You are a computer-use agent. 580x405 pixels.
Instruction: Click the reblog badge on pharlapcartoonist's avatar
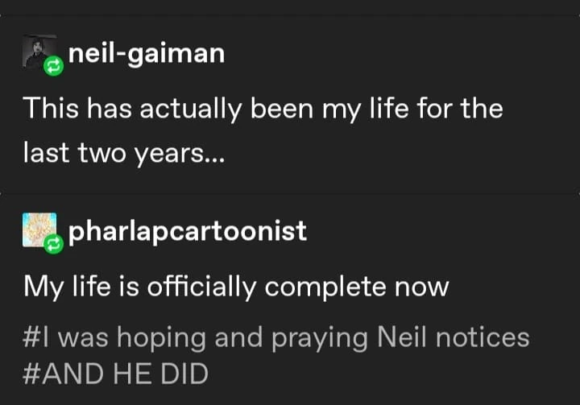[x=53, y=244]
